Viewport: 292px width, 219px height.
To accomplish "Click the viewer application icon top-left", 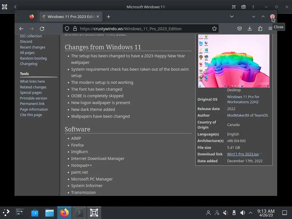I will 5,7.
